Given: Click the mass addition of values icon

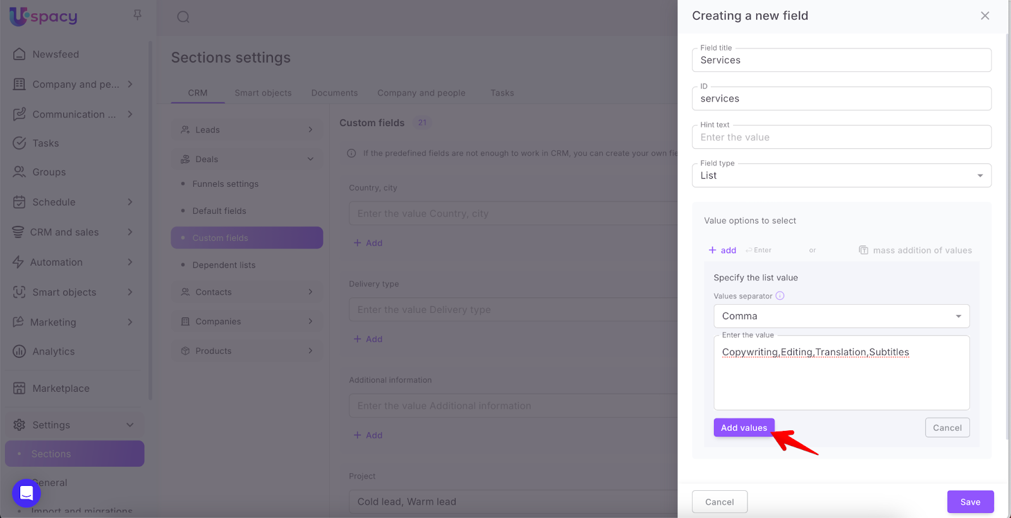Looking at the screenshot, I should 863,250.
